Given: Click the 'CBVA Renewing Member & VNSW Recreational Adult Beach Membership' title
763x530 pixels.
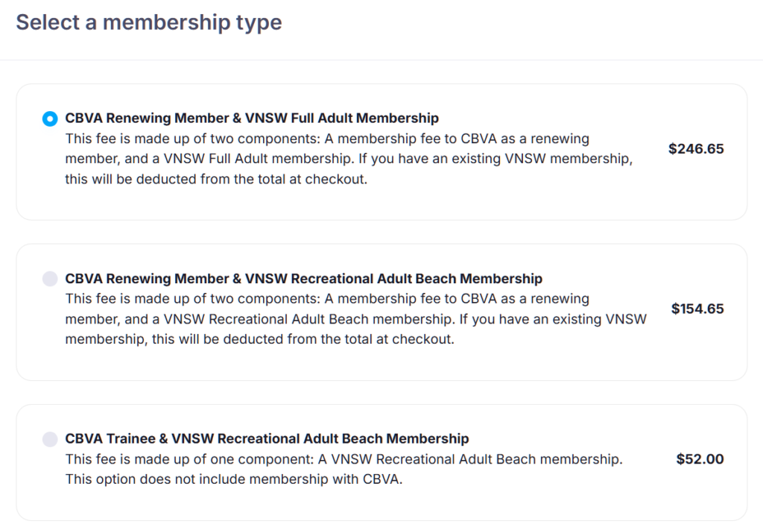Looking at the screenshot, I should point(303,279).
